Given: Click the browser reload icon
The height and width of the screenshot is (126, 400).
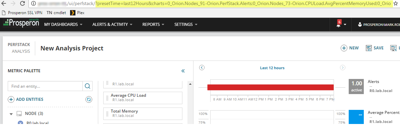Looking at the screenshot, I should (22, 4).
